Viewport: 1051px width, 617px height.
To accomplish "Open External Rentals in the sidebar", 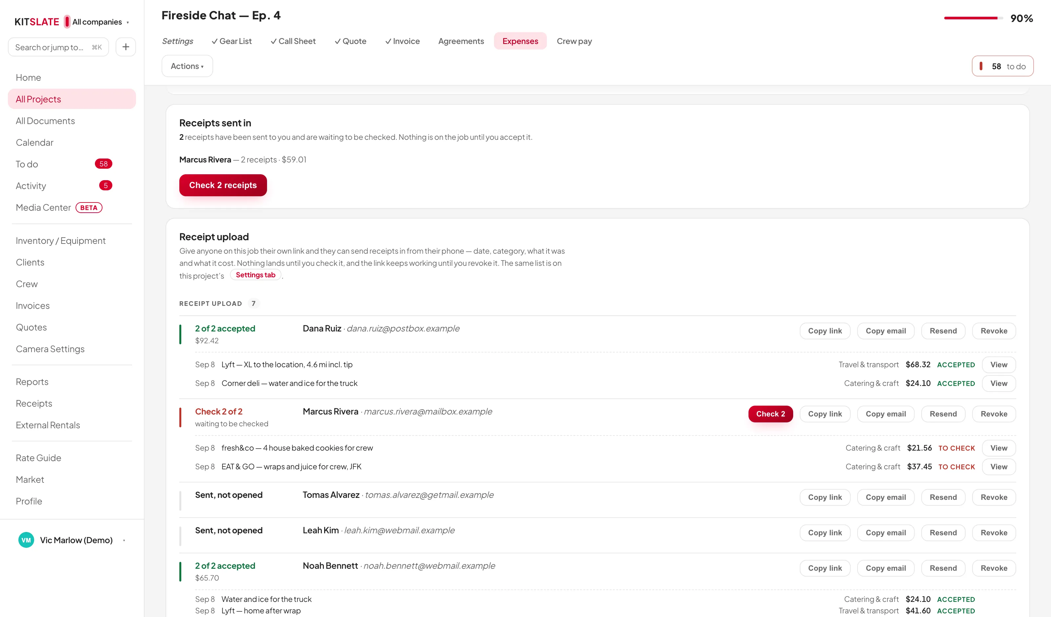I will pos(72,425).
